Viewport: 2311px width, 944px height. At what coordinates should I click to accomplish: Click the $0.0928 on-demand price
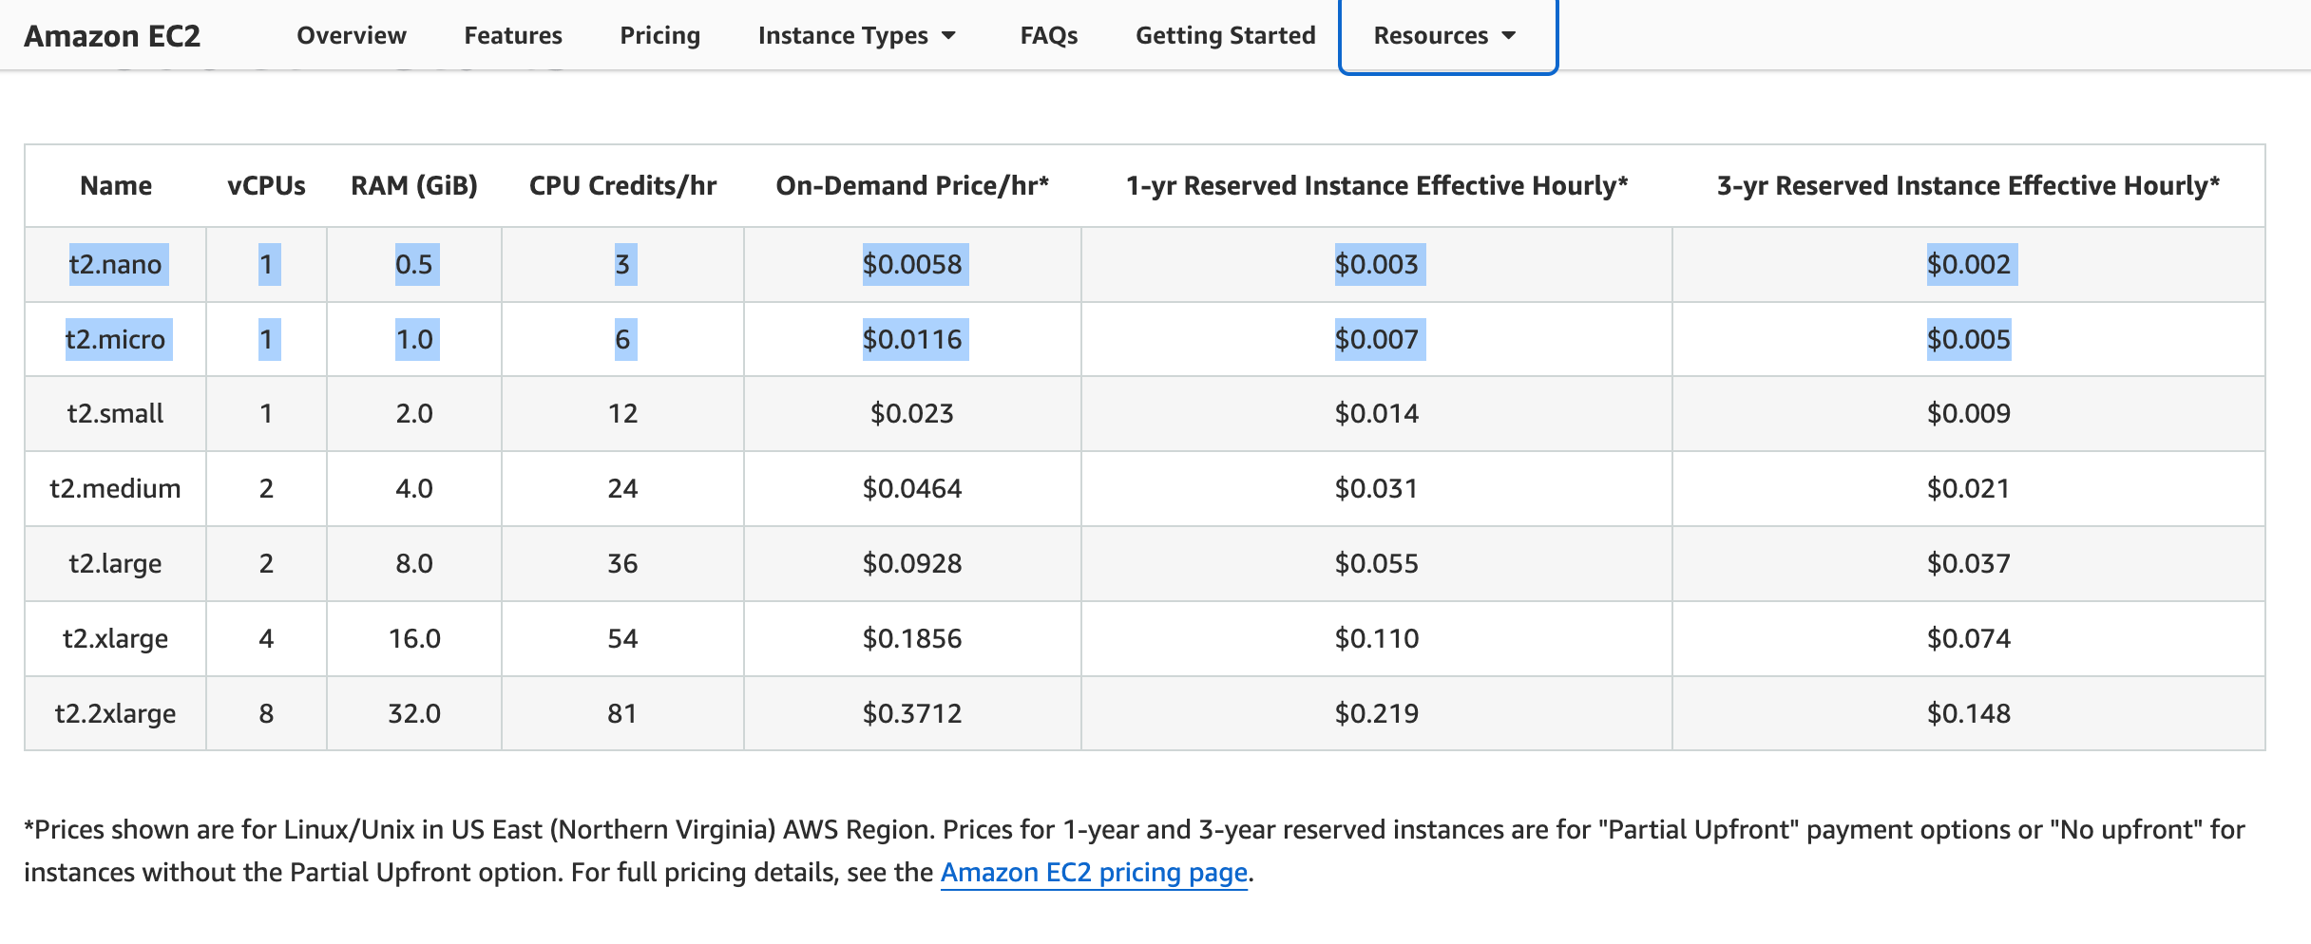(912, 563)
